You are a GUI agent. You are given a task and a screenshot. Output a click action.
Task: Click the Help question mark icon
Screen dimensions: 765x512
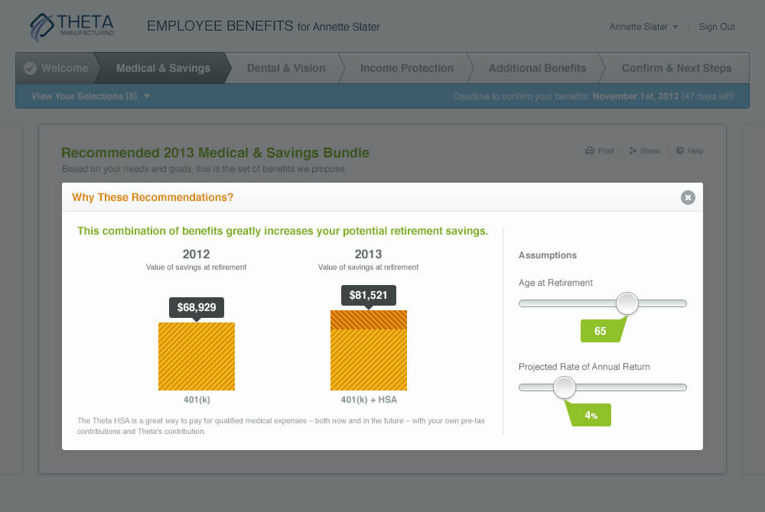click(680, 151)
